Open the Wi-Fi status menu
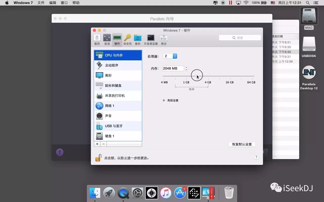 (x=246, y=3)
